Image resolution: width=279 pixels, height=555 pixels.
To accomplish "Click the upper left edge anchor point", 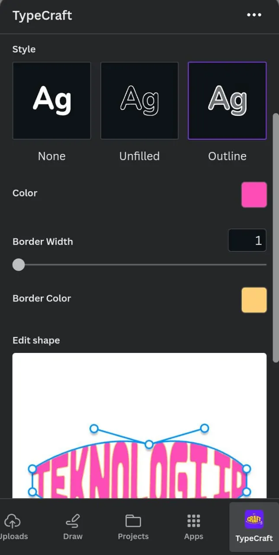I will 32,469.
